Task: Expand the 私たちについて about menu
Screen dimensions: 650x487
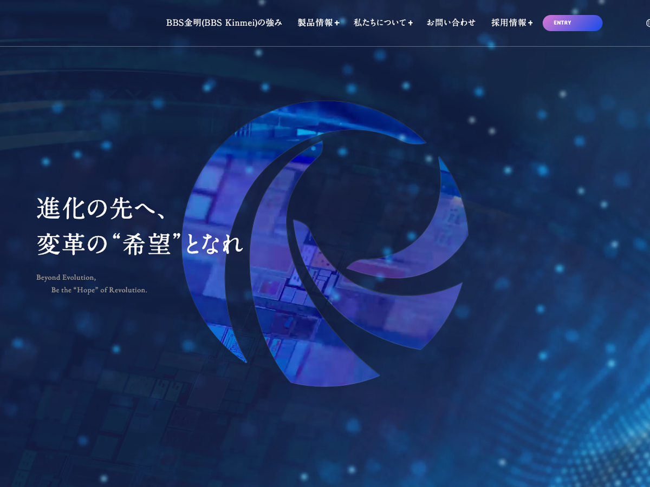Action: 380,23
